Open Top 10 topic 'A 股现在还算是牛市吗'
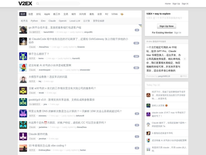Screen dimensions: 206x155 [162, 133]
